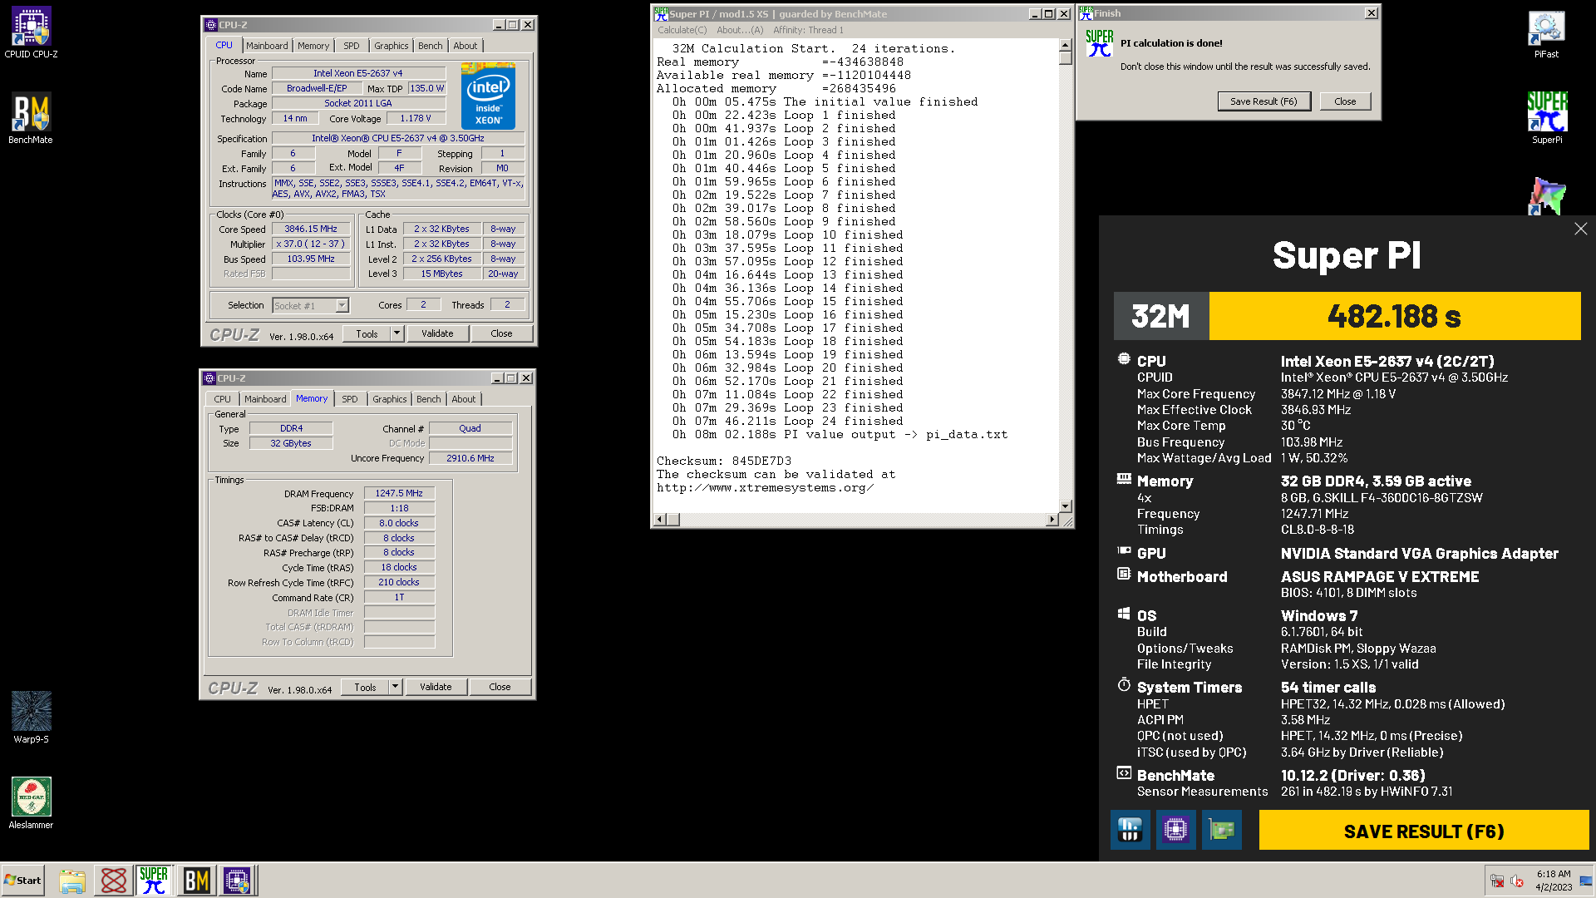
Task: Click the Super PI icon in Finish dialog
Action: point(1099,43)
